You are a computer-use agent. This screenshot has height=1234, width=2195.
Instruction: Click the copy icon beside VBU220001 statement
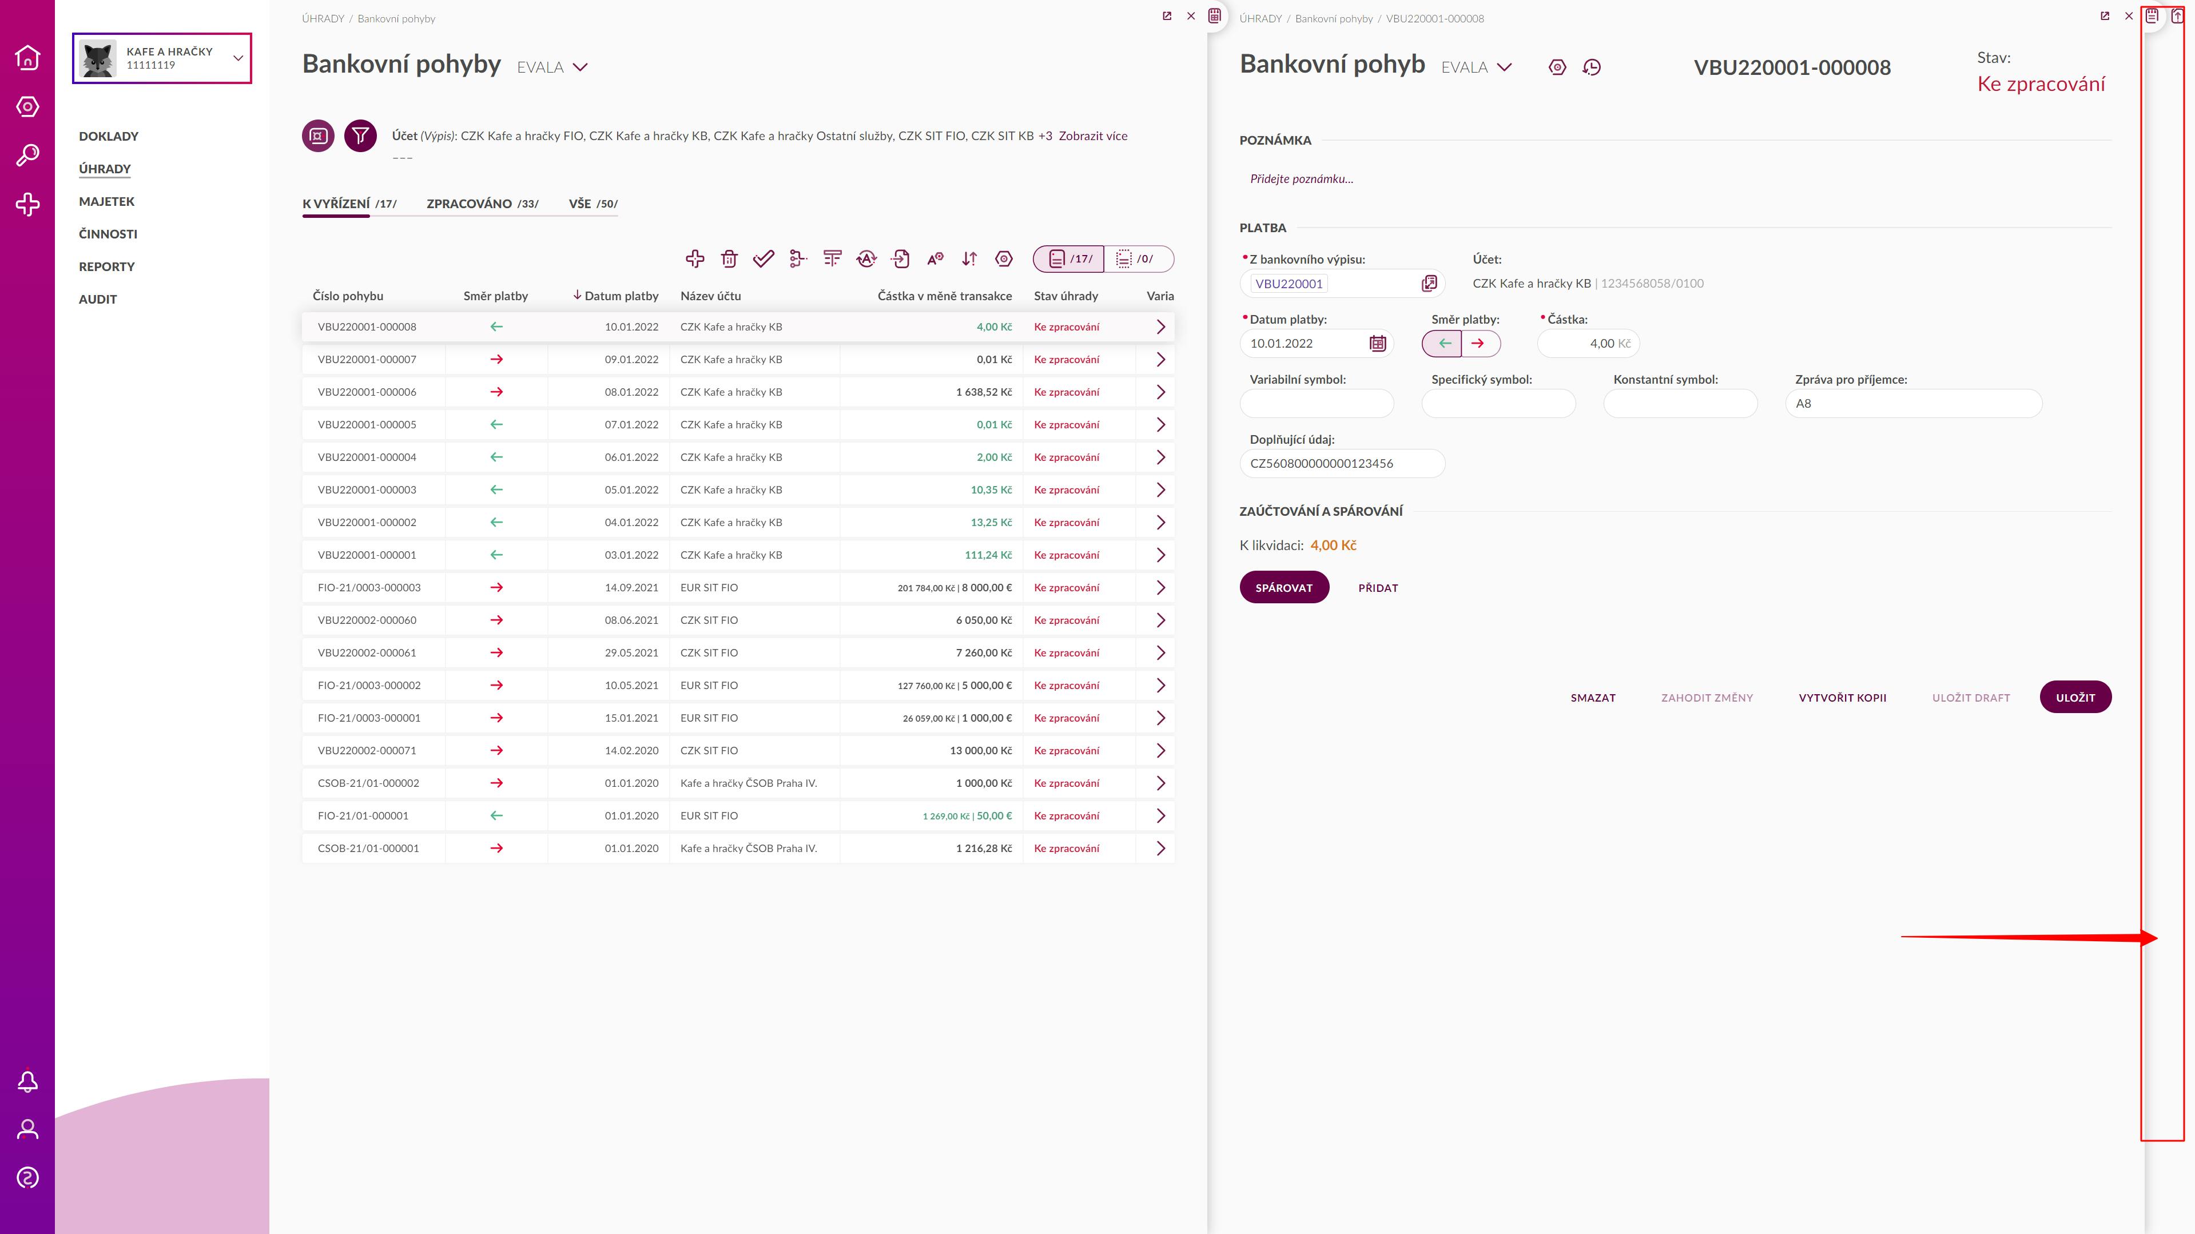pos(1429,284)
